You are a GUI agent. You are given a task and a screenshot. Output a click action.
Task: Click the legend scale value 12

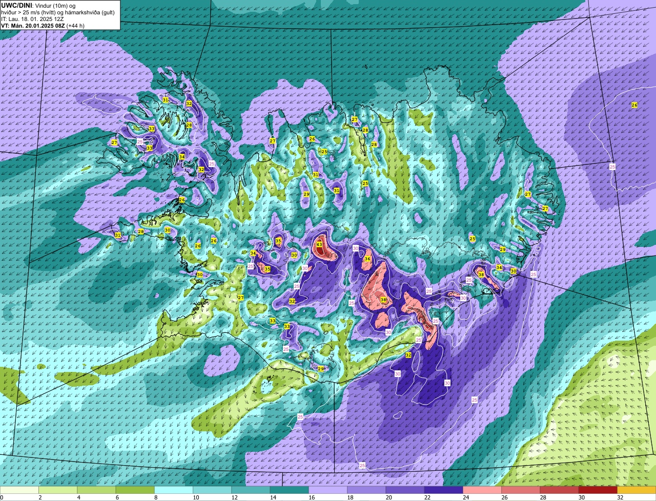pos(234,497)
